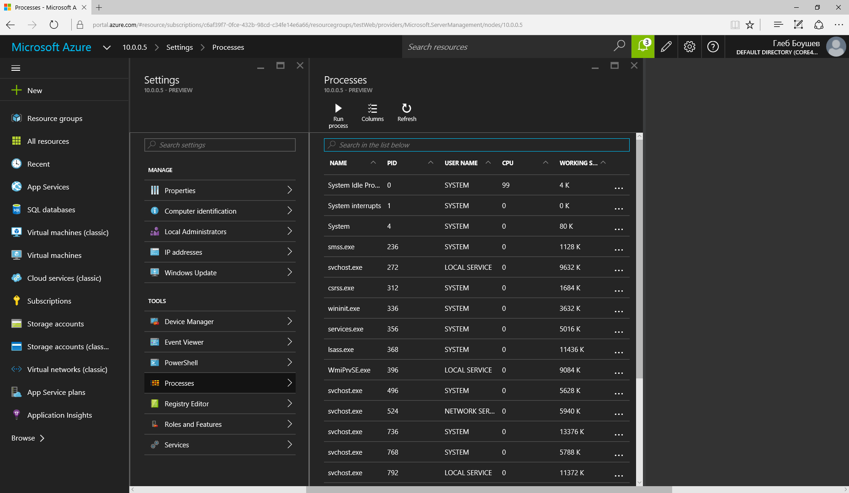The width and height of the screenshot is (849, 493).
Task: Open context menu for lsass.exe row
Action: [x=619, y=352]
